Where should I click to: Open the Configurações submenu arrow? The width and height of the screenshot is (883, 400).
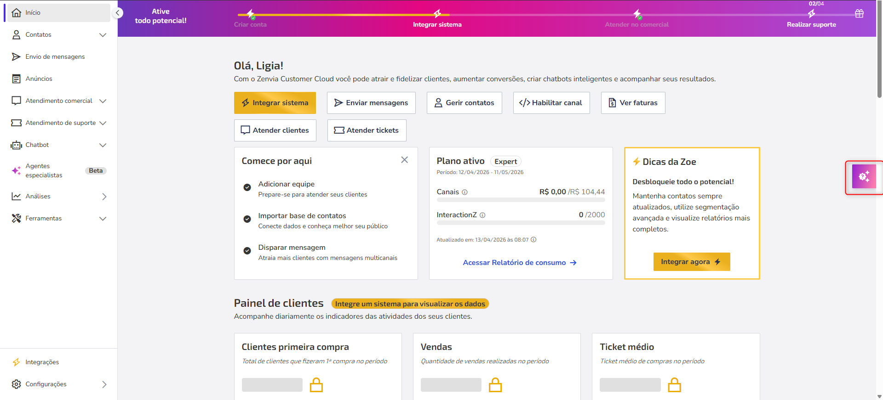click(x=104, y=384)
